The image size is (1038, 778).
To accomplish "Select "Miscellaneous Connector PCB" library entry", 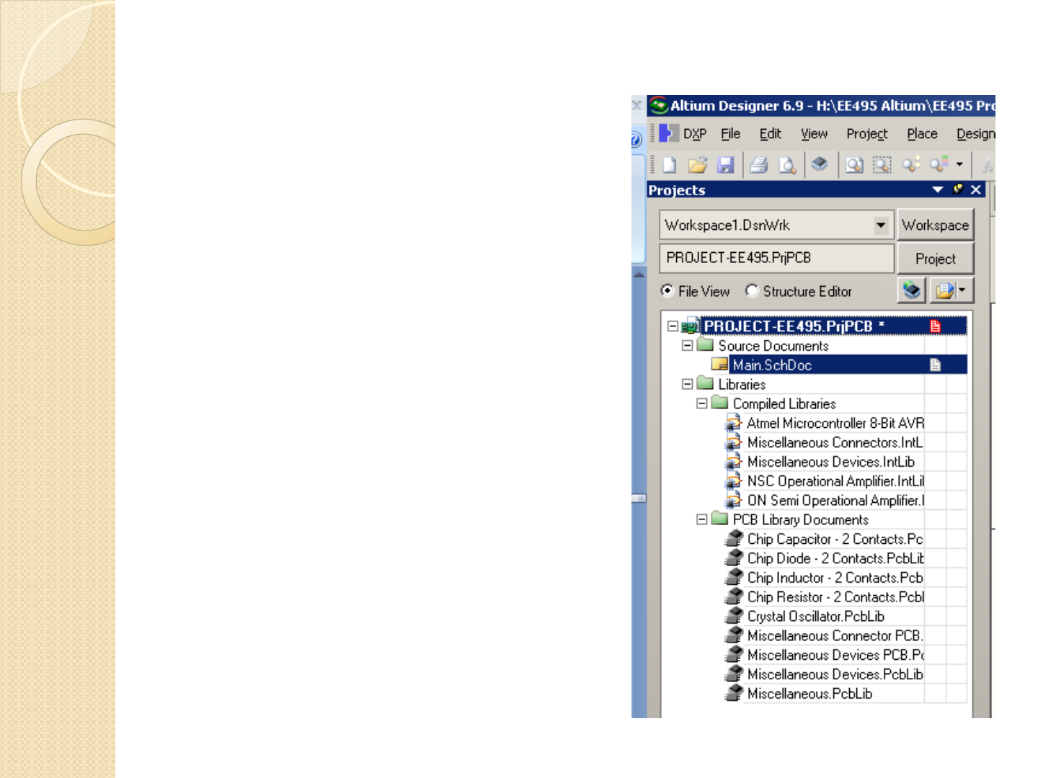I will [x=835, y=636].
